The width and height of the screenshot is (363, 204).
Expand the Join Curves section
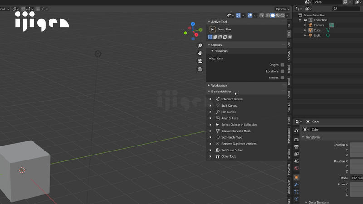(211, 112)
